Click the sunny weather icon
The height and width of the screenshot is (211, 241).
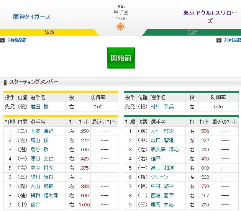pos(120,26)
